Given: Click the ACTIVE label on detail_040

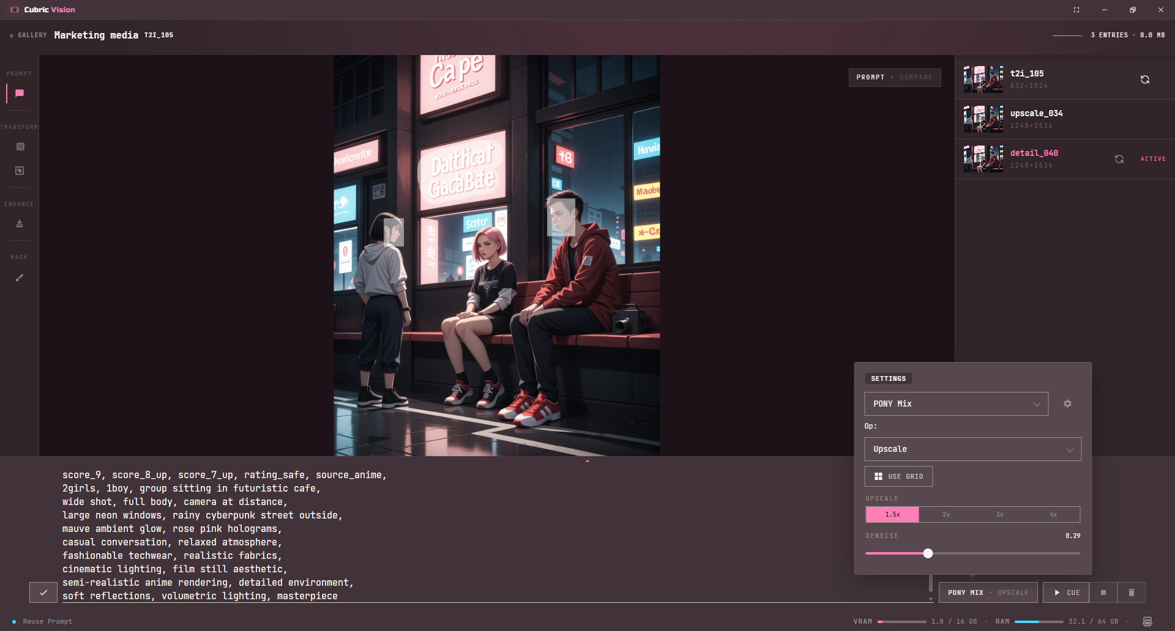Looking at the screenshot, I should [1153, 159].
